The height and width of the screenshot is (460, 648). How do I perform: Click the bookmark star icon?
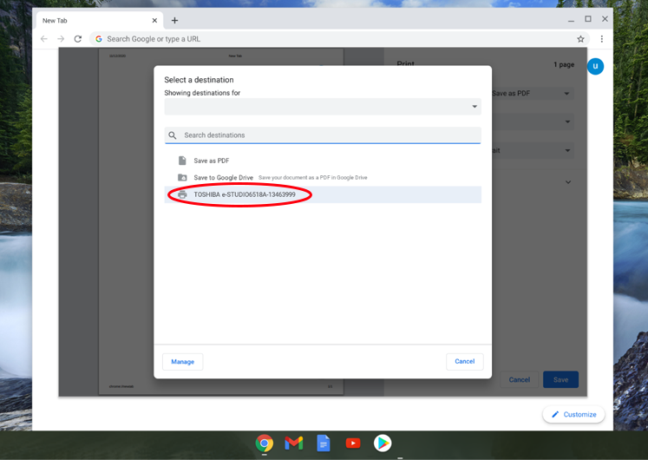click(580, 39)
